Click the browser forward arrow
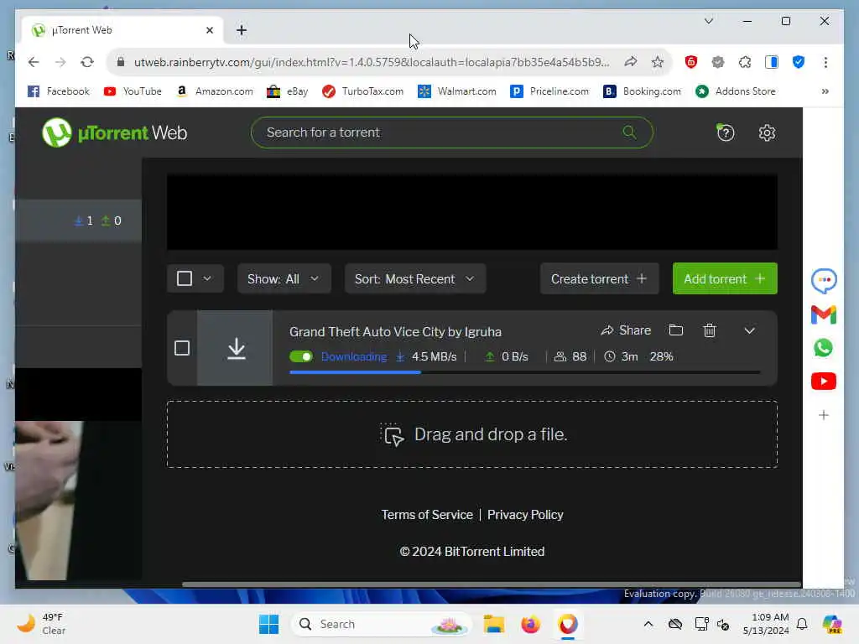 [60, 62]
